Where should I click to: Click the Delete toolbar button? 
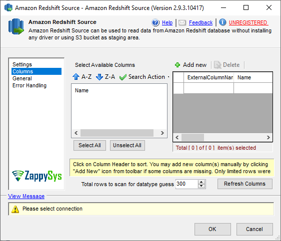227,65
